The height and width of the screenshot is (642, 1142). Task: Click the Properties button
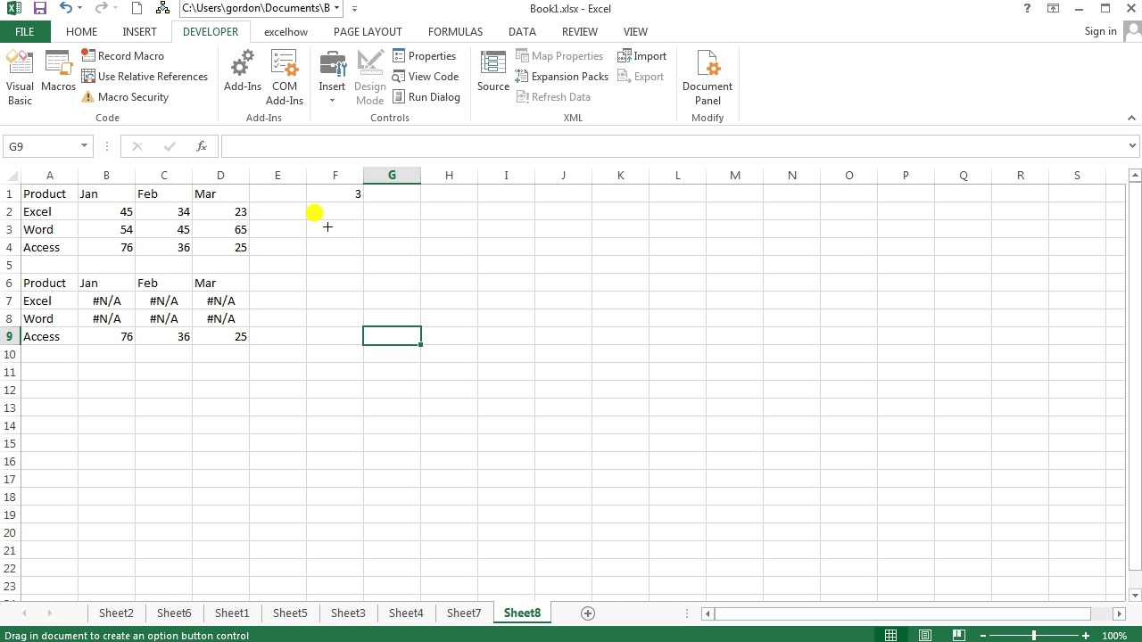424,56
